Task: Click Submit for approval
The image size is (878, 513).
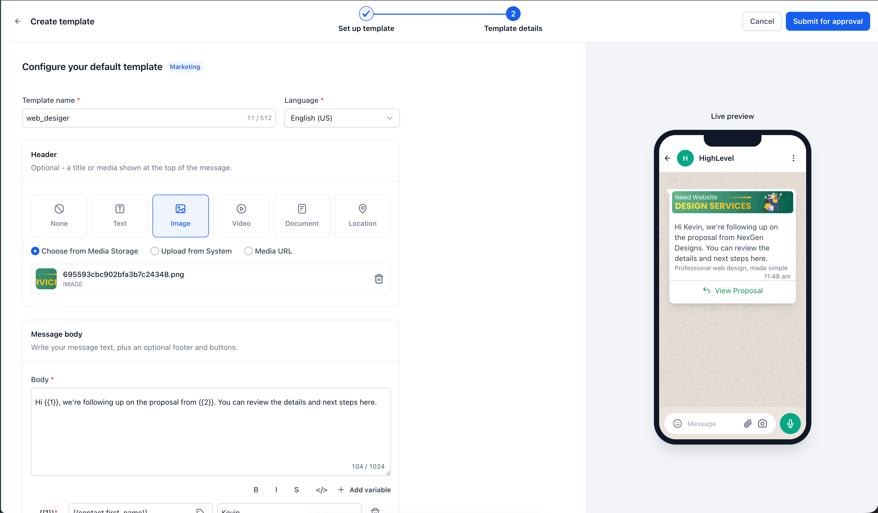Action: click(x=827, y=21)
